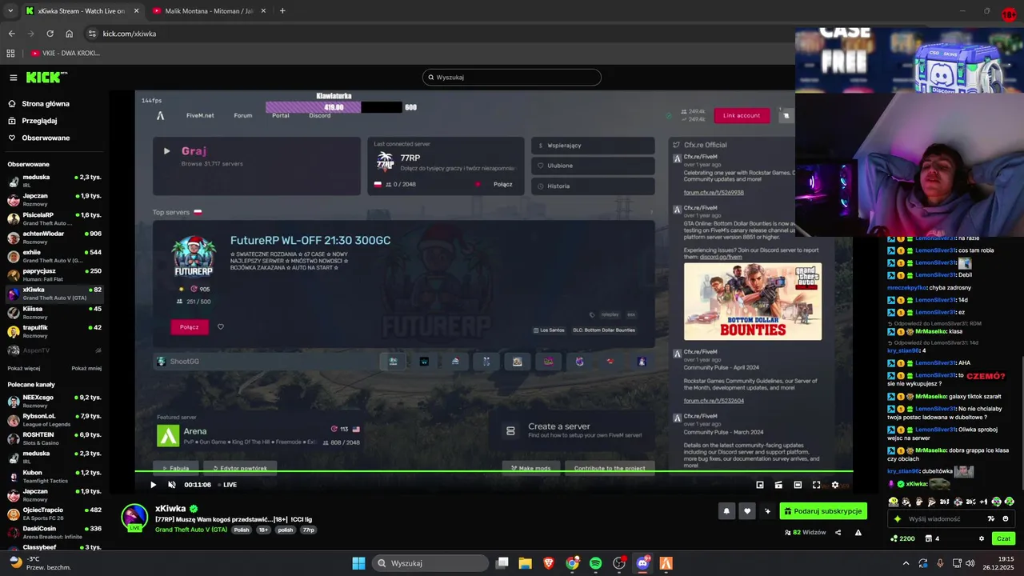Click Grand Theft Auto V (GTA) category link
Image resolution: width=1024 pixels, height=576 pixels.
tap(191, 530)
